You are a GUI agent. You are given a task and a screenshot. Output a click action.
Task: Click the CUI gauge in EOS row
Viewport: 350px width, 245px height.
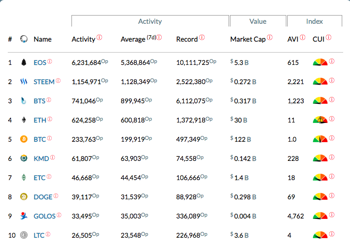pos(320,62)
